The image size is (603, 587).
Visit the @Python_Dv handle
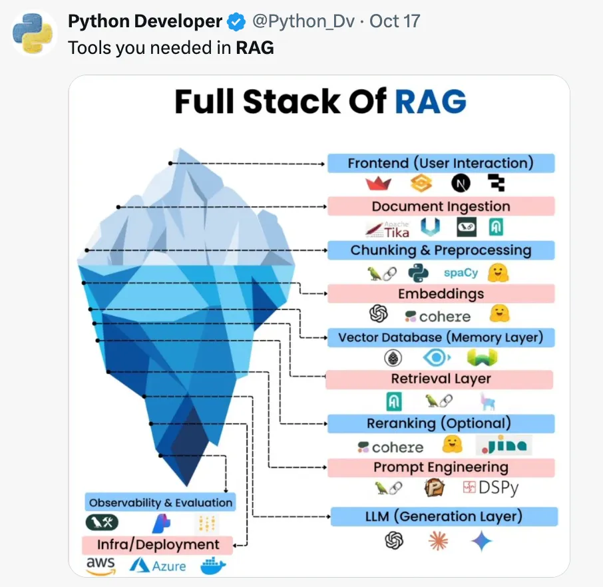pyautogui.click(x=303, y=21)
